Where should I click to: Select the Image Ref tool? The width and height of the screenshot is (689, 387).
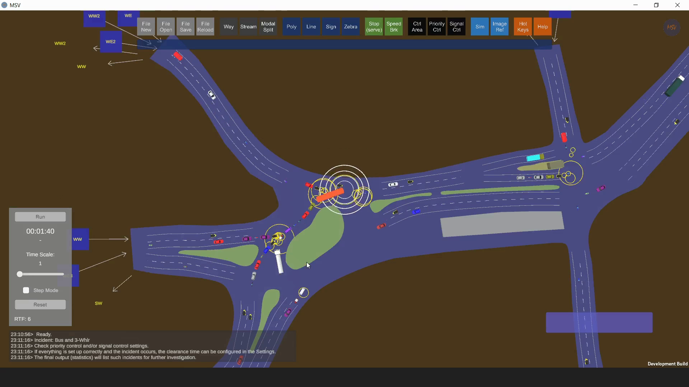tap(500, 27)
